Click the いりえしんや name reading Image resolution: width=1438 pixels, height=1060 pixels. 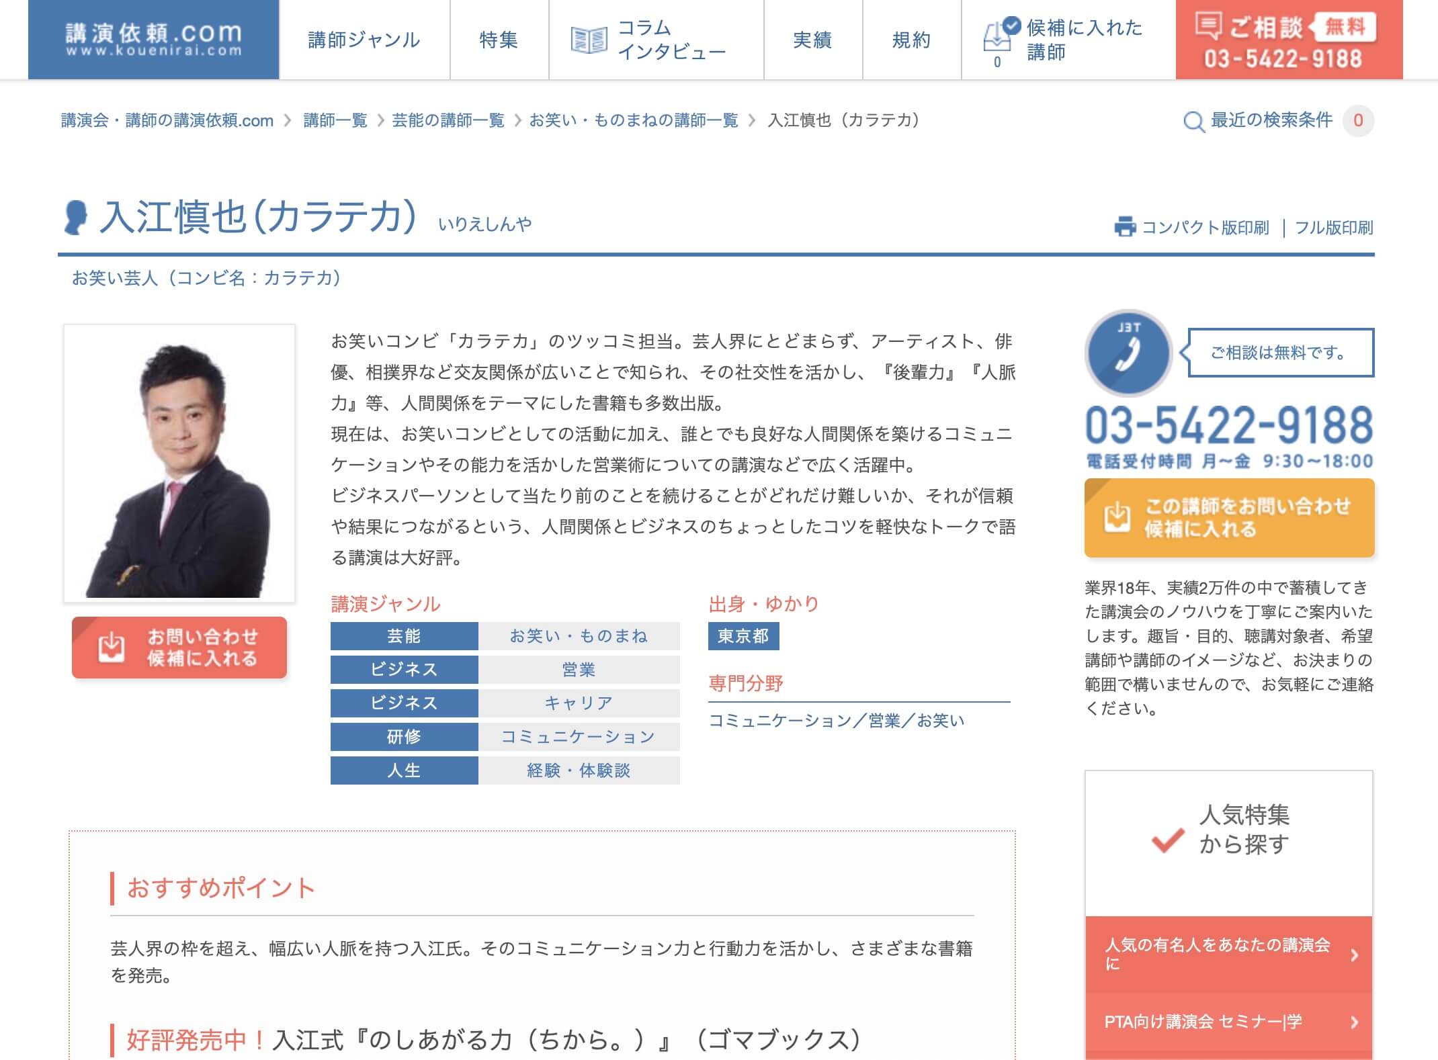pos(484,224)
